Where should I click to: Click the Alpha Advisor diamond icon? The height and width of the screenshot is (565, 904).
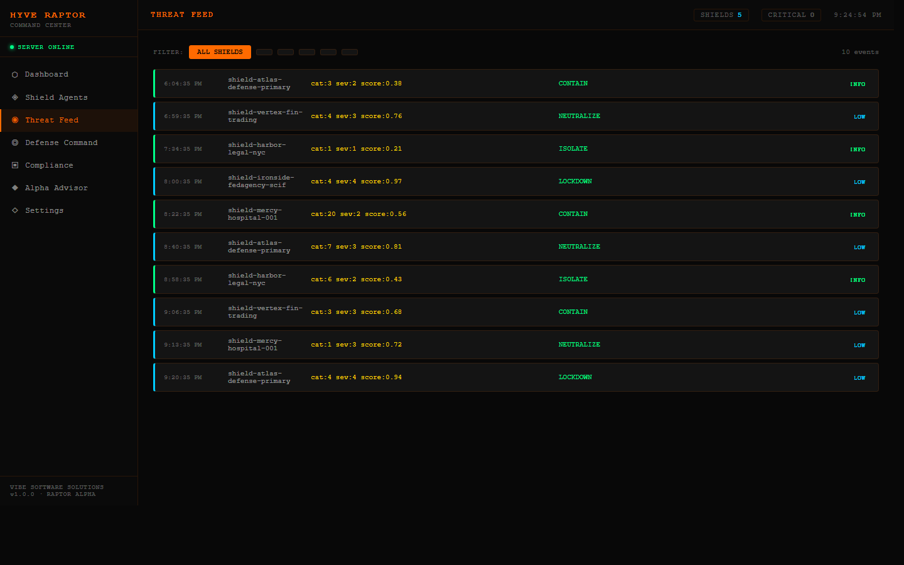pyautogui.click(x=15, y=188)
